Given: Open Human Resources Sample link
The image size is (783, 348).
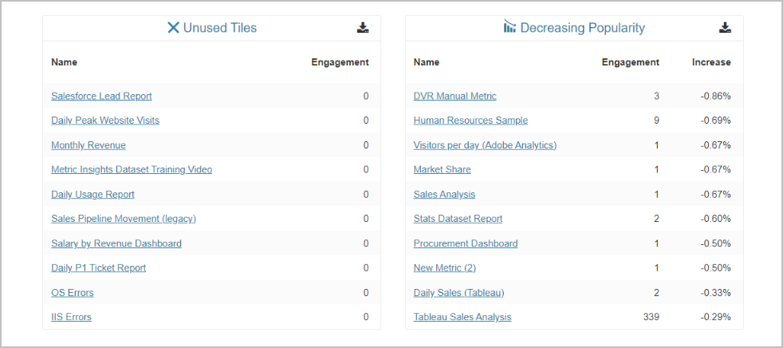Looking at the screenshot, I should (x=470, y=121).
